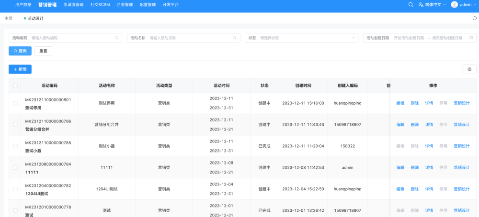Open the 营销管理 menu

point(47,5)
